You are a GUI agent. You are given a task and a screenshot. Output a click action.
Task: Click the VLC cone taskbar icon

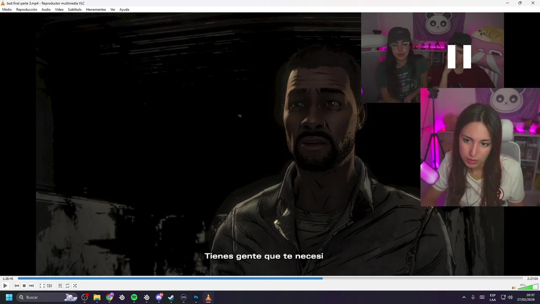point(208,297)
